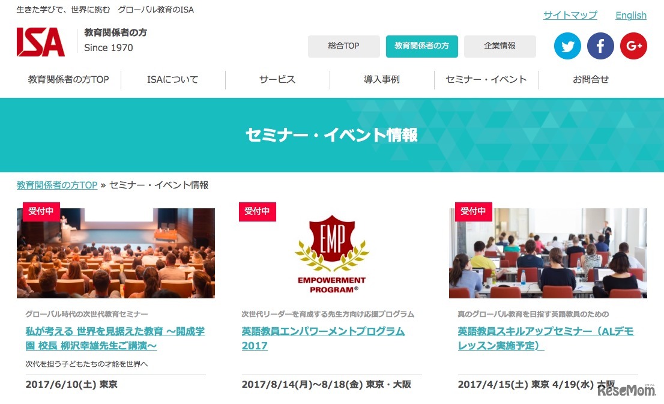Open the 導入事例 menu item
The width and height of the screenshot is (664, 404).
(x=382, y=80)
